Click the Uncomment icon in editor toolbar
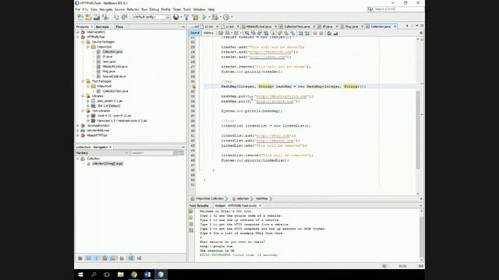The image size is (499, 280). pyautogui.click(x=336, y=33)
